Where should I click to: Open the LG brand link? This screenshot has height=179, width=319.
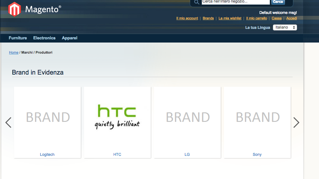pyautogui.click(x=187, y=155)
